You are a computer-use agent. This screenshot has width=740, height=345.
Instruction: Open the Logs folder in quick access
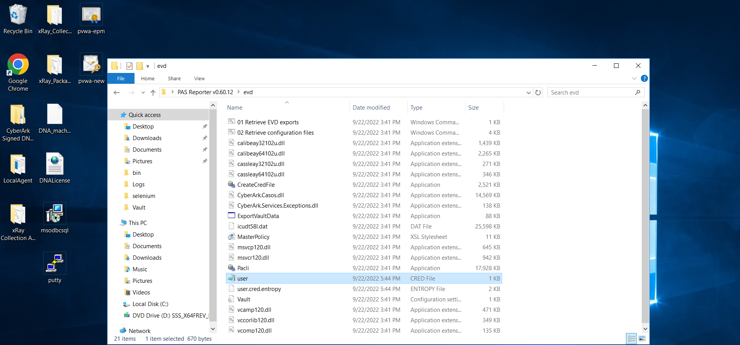coord(138,184)
